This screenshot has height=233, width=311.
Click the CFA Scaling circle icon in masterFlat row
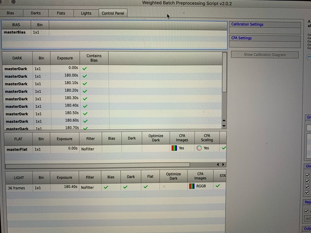tap(199, 148)
